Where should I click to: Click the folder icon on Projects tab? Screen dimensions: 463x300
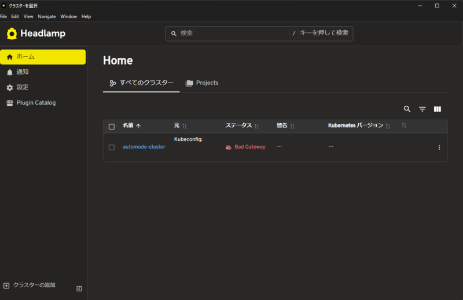point(189,83)
